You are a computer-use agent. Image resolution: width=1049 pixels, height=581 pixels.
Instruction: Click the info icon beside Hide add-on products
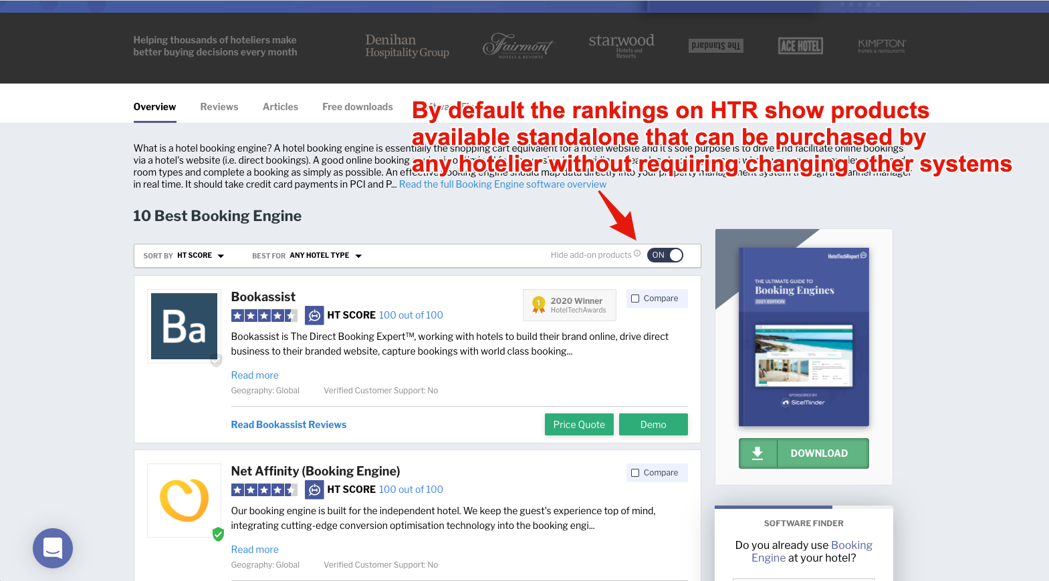click(637, 254)
